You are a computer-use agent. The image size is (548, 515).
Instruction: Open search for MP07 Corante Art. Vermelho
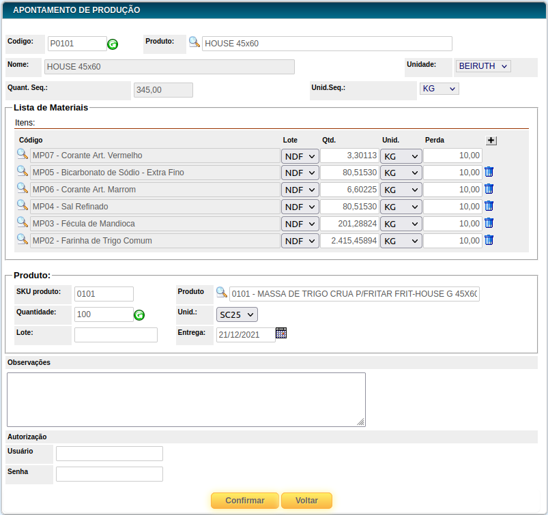(x=23, y=155)
